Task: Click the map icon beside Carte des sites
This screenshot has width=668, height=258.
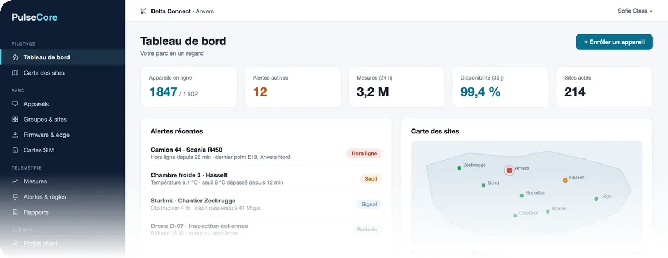Action: click(15, 73)
